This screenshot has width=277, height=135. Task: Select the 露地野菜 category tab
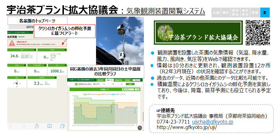pos(236,12)
